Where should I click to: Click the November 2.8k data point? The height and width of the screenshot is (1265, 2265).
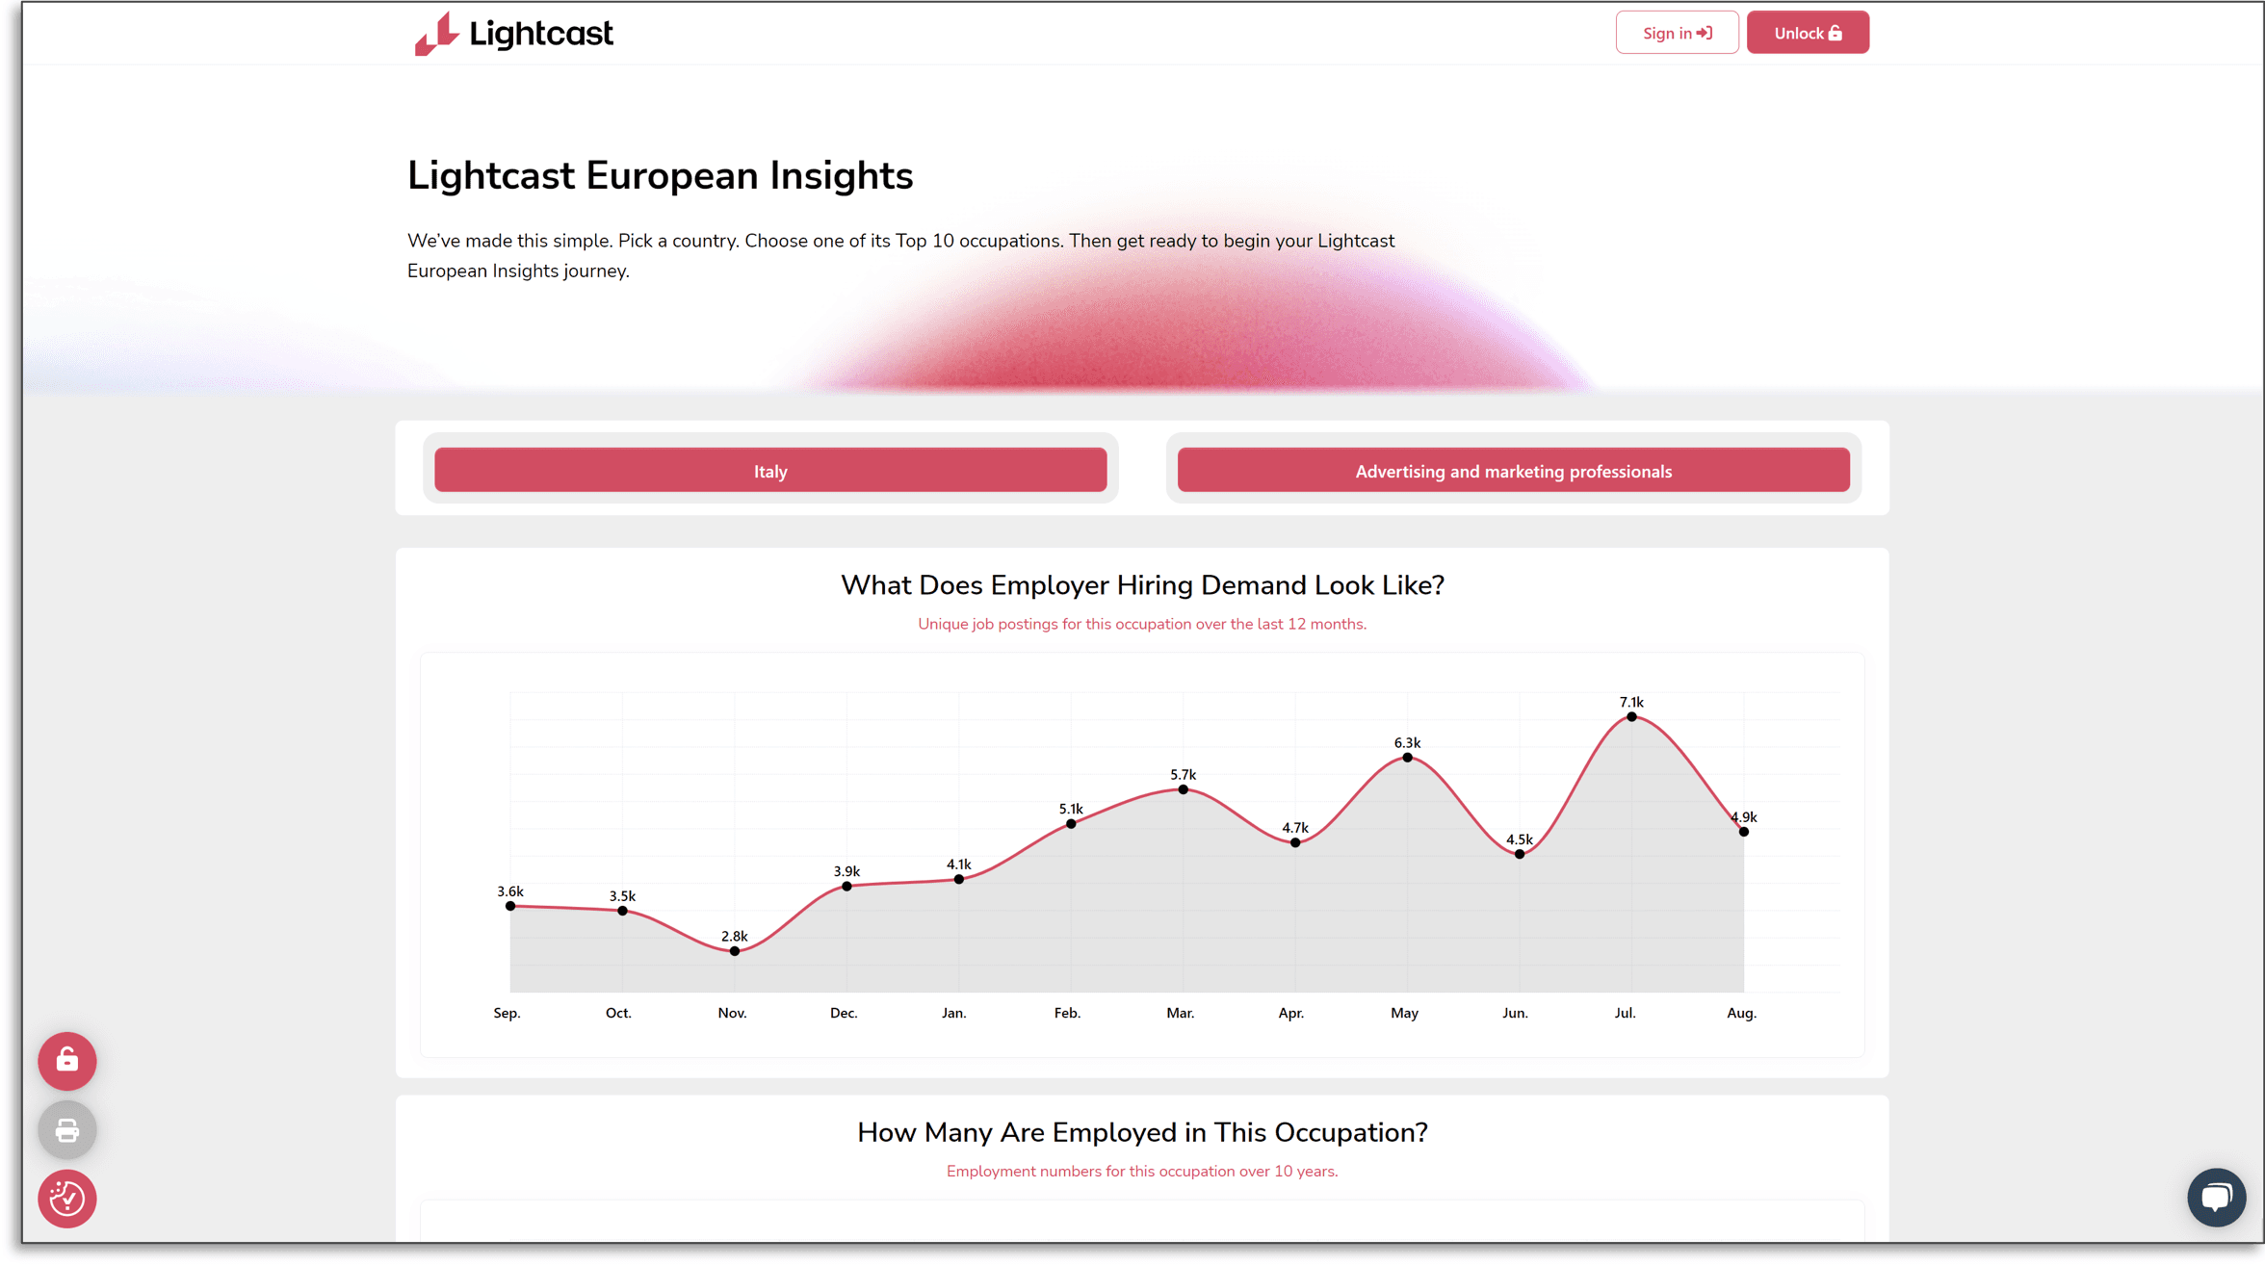click(x=734, y=951)
